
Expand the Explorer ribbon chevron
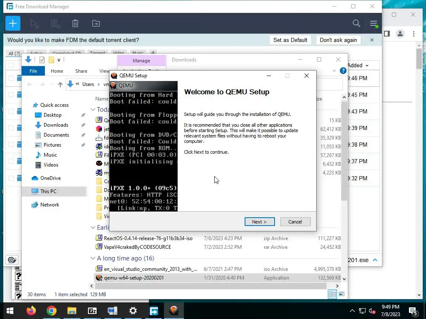pyautogui.click(x=334, y=71)
